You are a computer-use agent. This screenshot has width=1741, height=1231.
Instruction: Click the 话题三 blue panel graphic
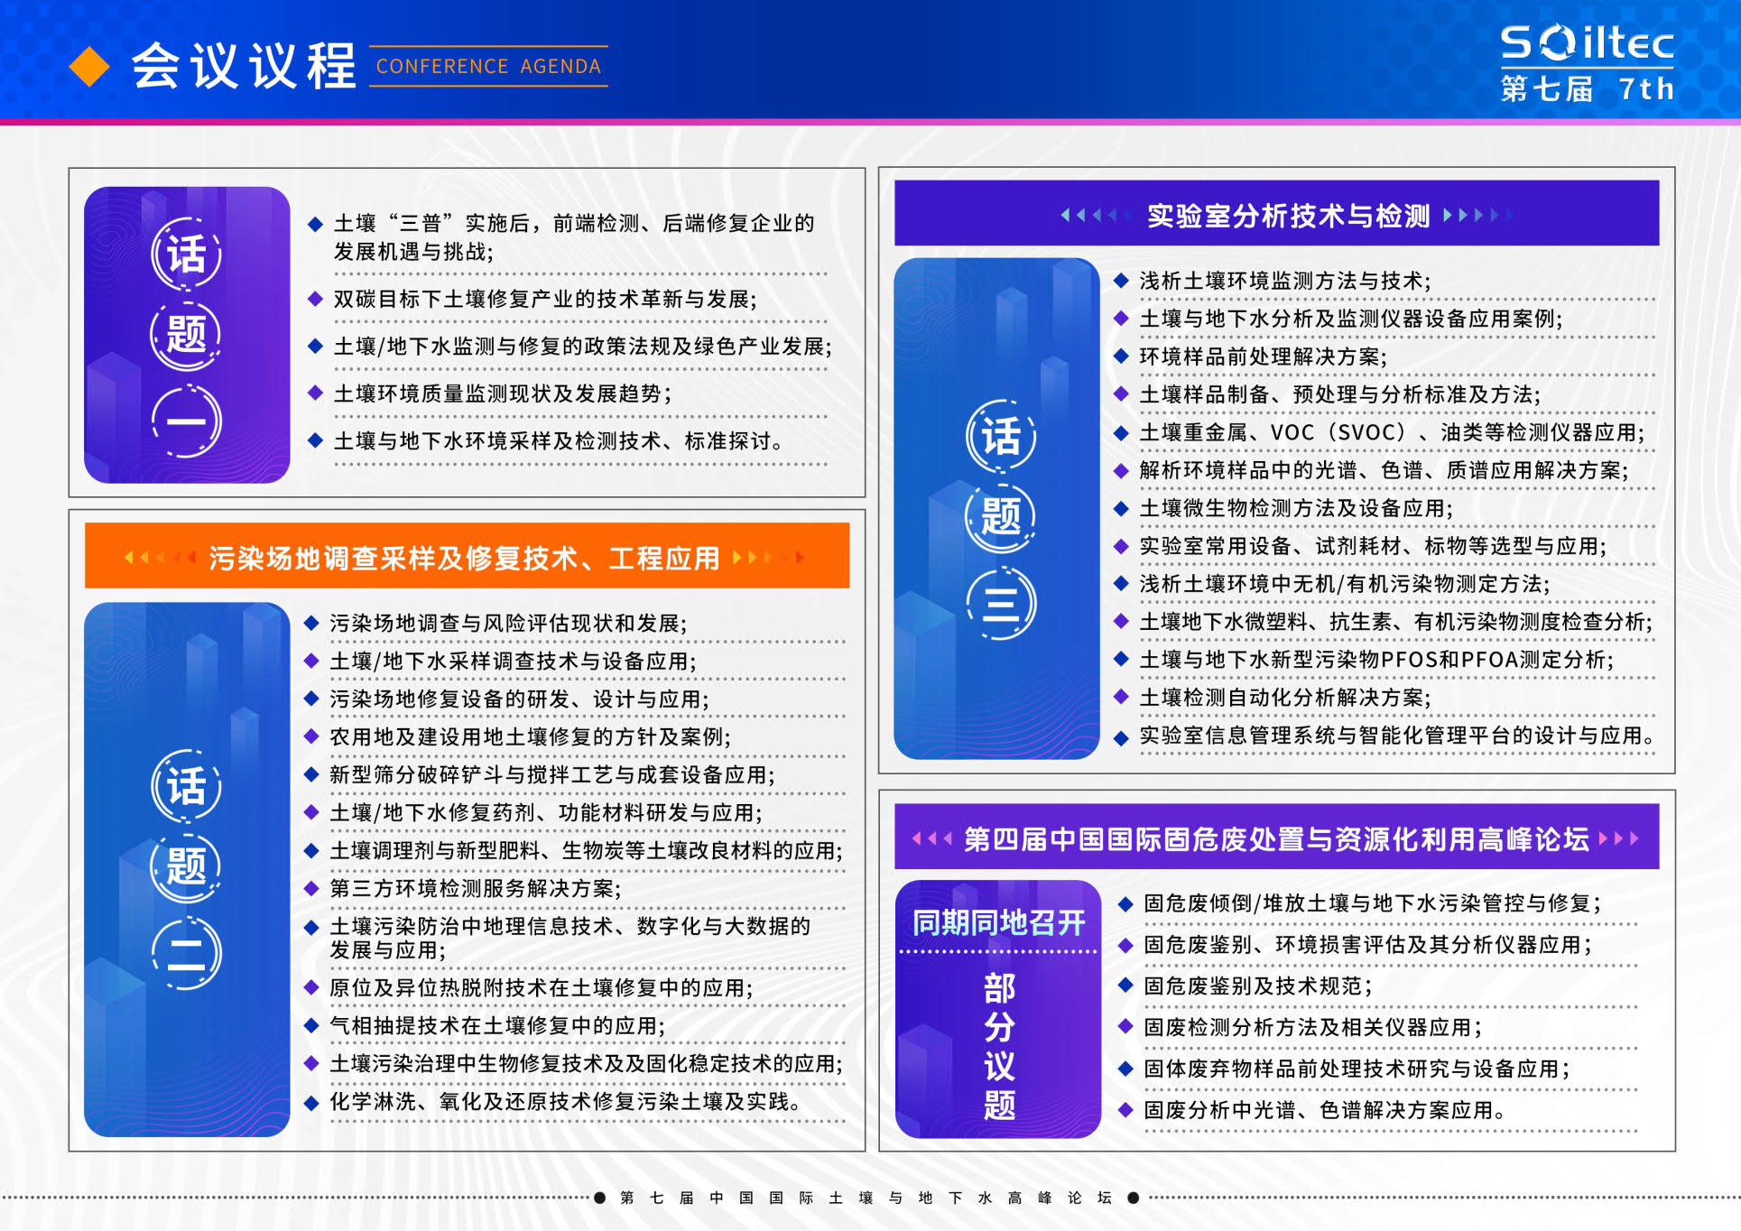coord(996,509)
